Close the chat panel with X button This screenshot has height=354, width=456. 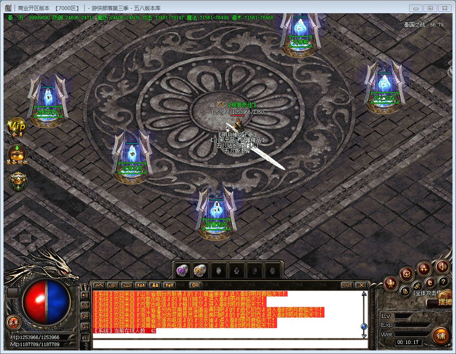pos(361,285)
